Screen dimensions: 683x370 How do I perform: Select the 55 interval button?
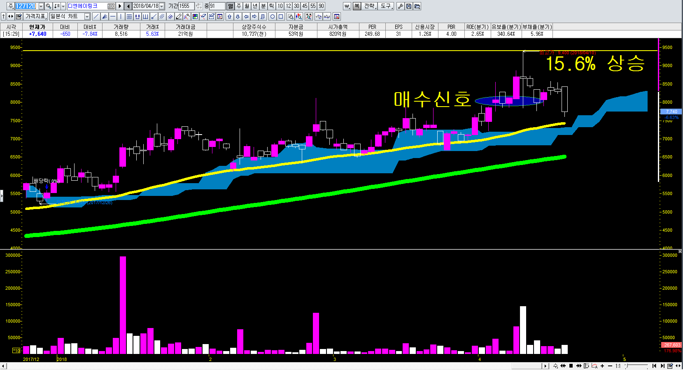pos(313,6)
